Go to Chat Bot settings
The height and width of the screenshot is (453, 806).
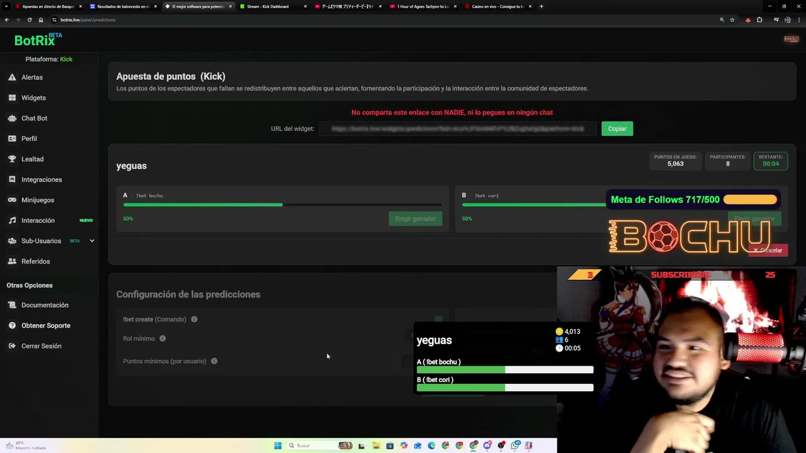point(34,118)
